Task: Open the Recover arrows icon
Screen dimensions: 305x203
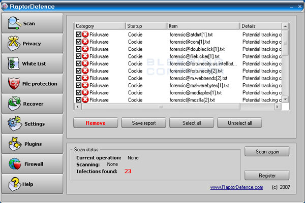Action: point(14,104)
